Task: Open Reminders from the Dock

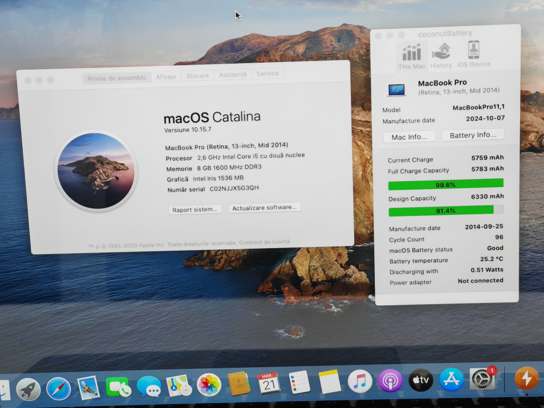Action: [x=299, y=382]
